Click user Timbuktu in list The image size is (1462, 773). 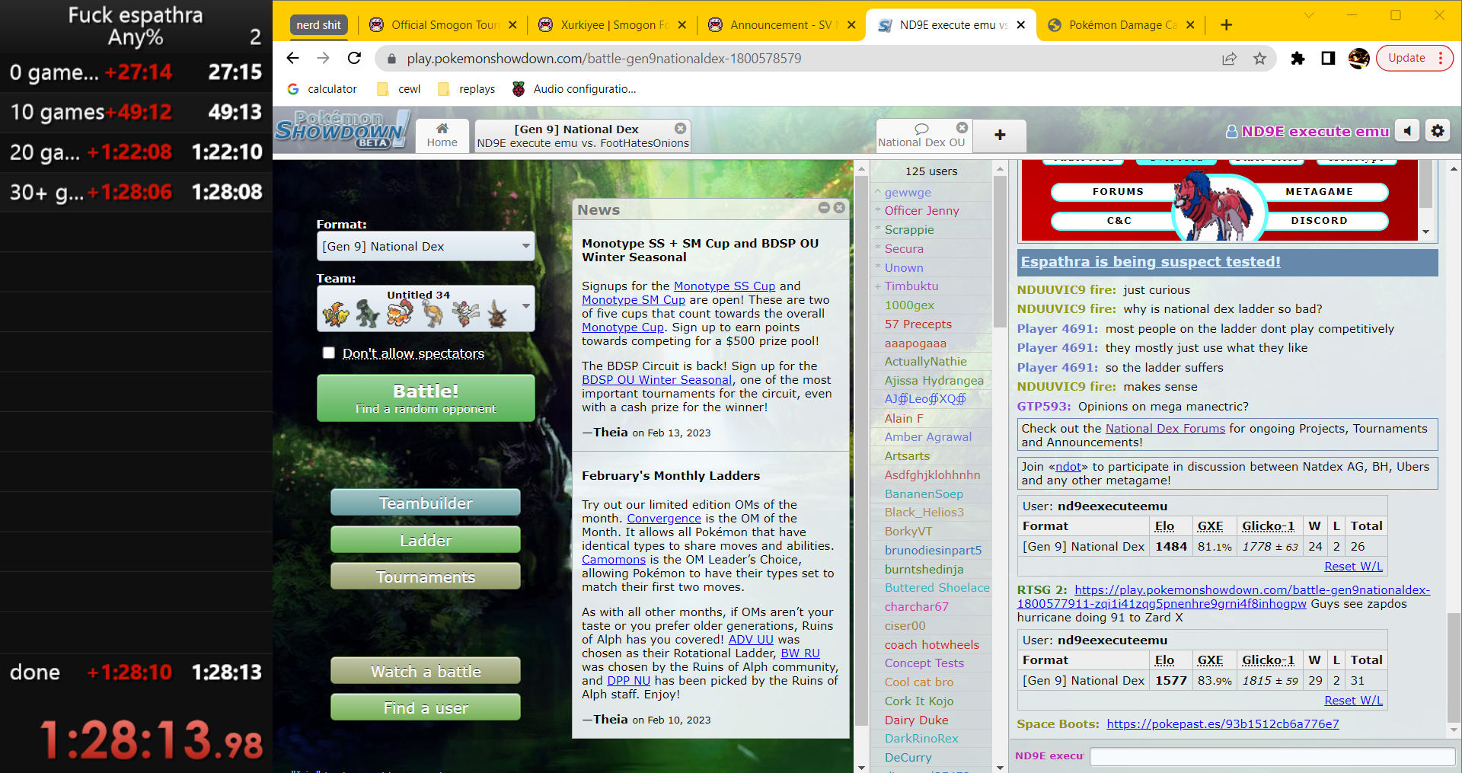click(x=911, y=286)
